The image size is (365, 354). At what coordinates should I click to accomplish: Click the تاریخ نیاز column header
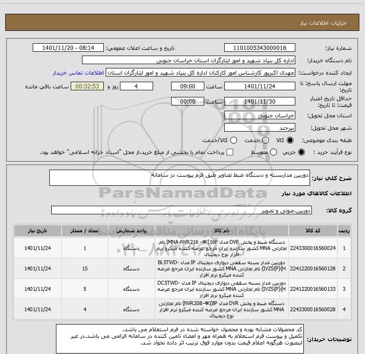[x=37, y=231]
